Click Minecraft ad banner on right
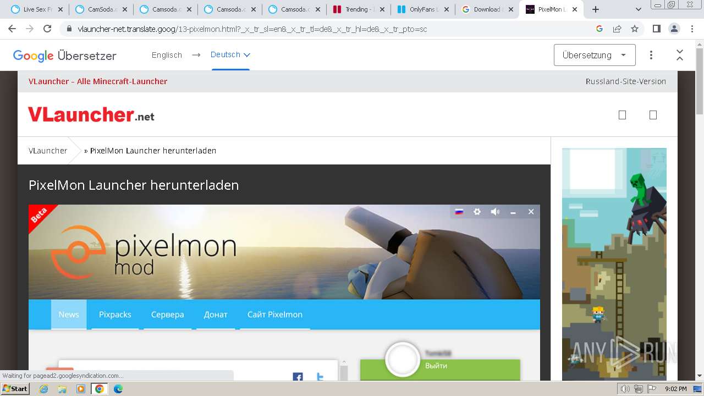This screenshot has width=704, height=396. point(614,264)
